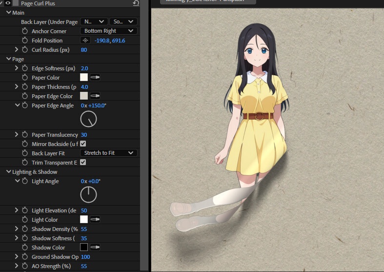Click the Fold Position crosshair point picker

(85, 40)
